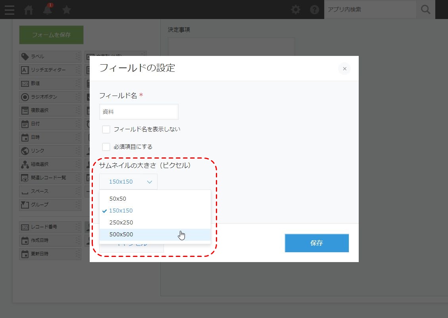Select the 複数選択 field icon
This screenshot has height=318, width=448.
[25, 111]
